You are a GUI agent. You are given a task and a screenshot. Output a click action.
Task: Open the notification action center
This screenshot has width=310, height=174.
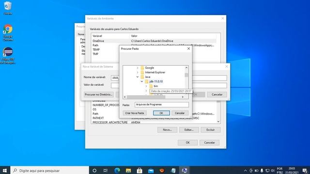point(305,171)
